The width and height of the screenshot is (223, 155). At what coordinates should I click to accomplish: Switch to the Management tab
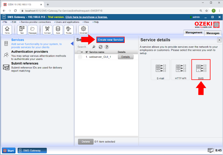click(x=194, y=33)
